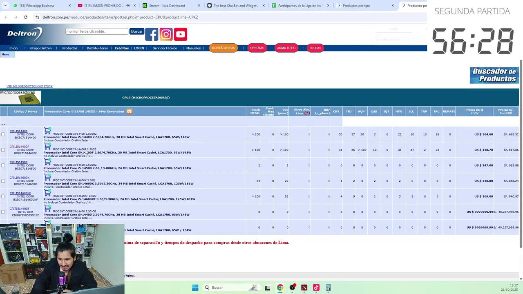Switch to Stream - Kick Dashboard tab
Image resolution: width=523 pixels, height=294 pixels.
[171, 6]
